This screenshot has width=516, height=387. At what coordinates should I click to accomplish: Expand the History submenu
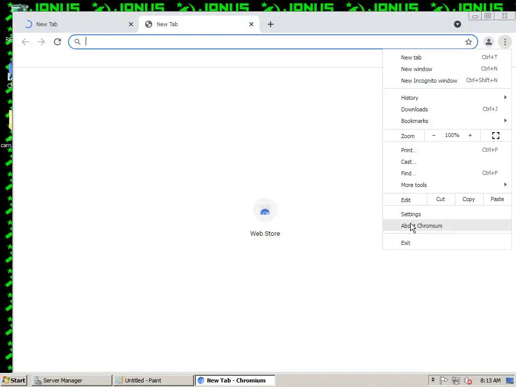click(x=447, y=98)
